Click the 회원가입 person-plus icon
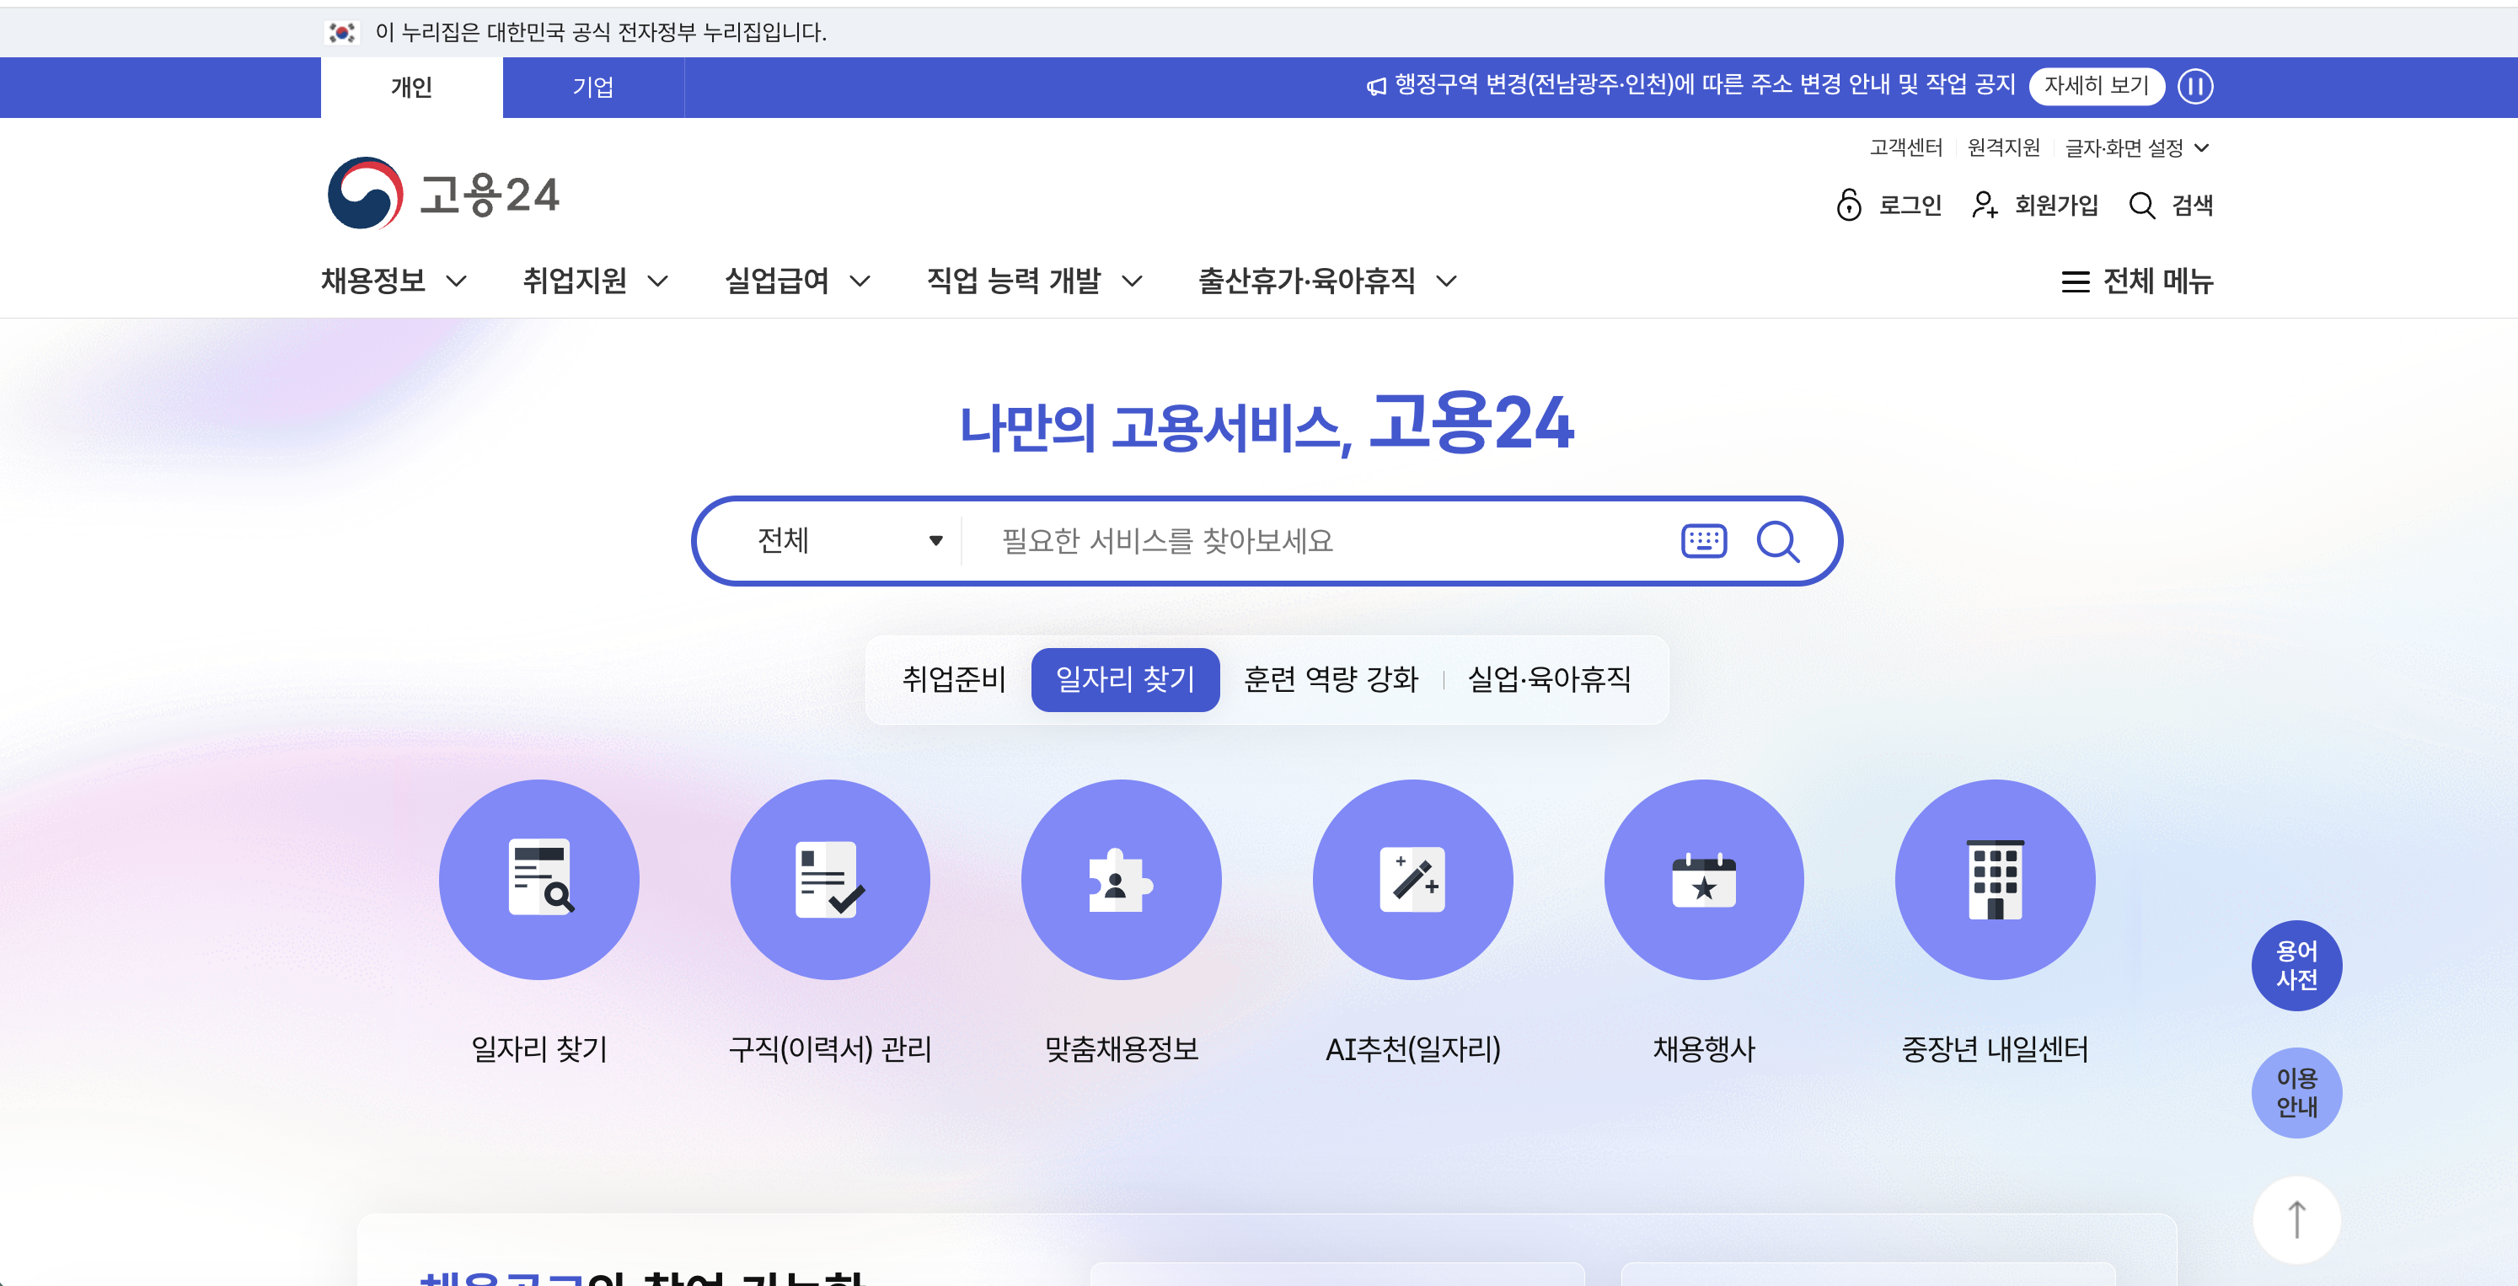 (x=1985, y=206)
